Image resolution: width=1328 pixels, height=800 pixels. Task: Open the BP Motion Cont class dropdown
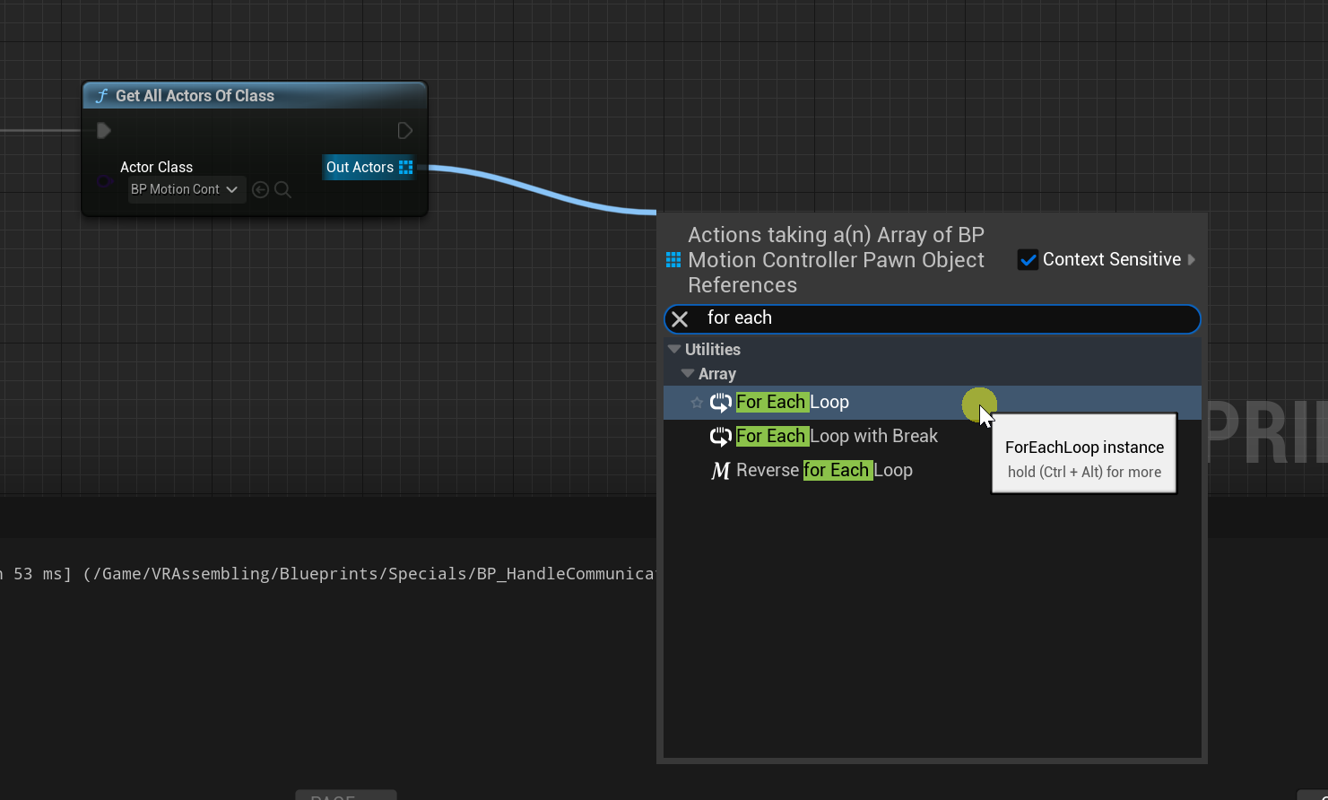coord(186,189)
